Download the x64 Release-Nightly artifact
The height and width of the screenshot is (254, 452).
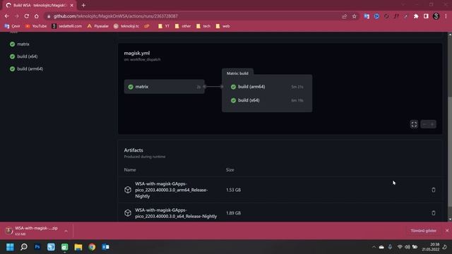point(176,213)
